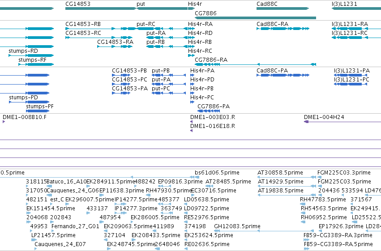
Task: Click the stumps-RF transcript
Action: click(36, 64)
